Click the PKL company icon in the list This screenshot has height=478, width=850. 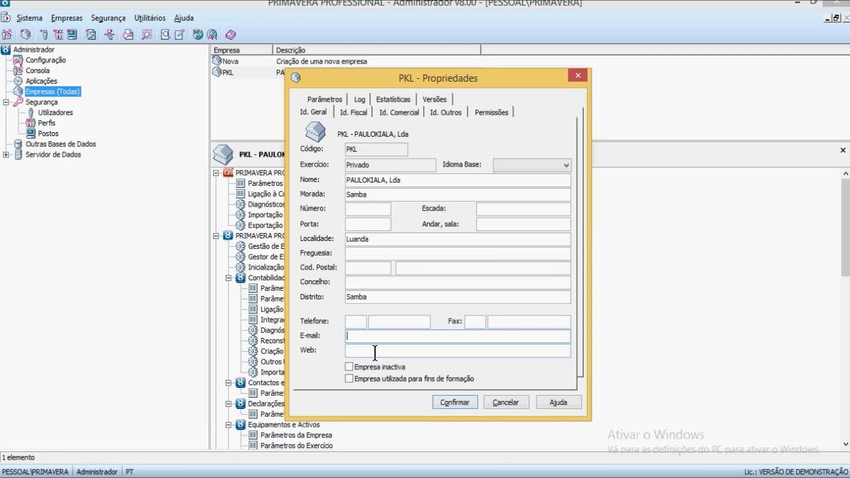tap(216, 72)
